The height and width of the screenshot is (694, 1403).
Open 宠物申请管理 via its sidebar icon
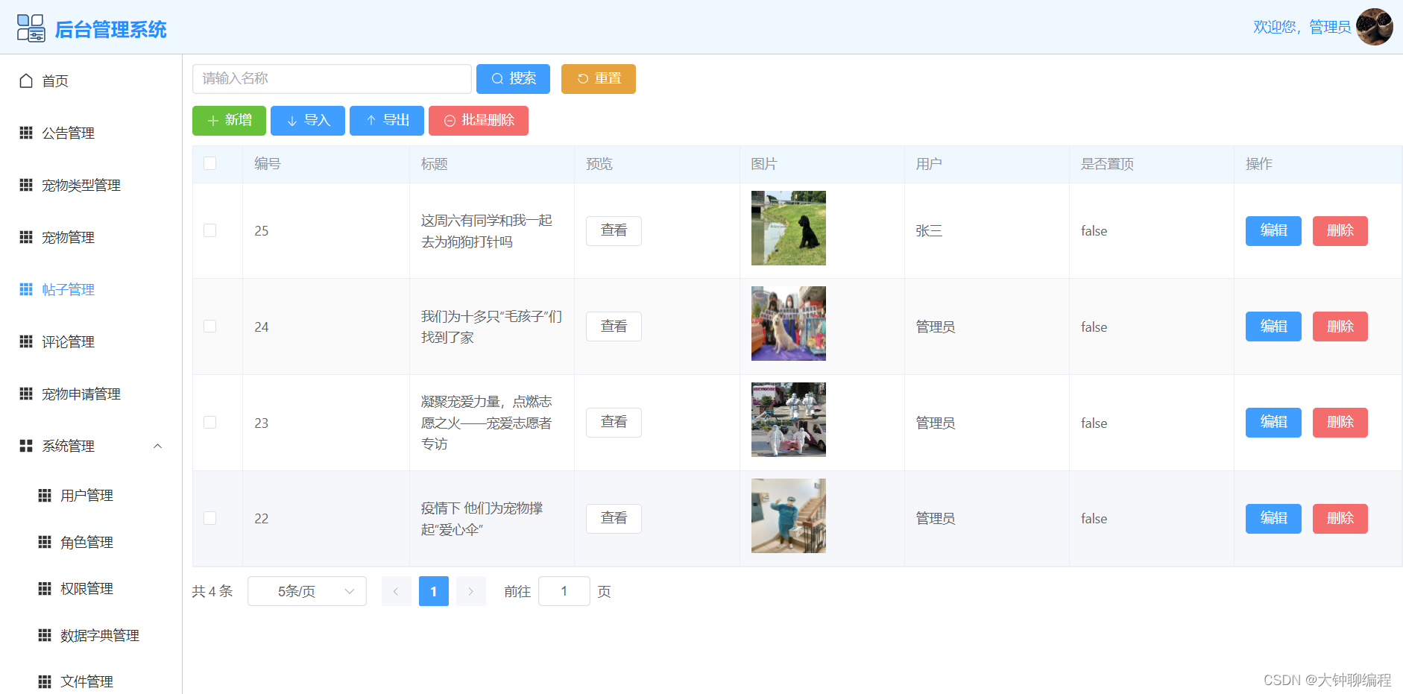click(x=26, y=394)
